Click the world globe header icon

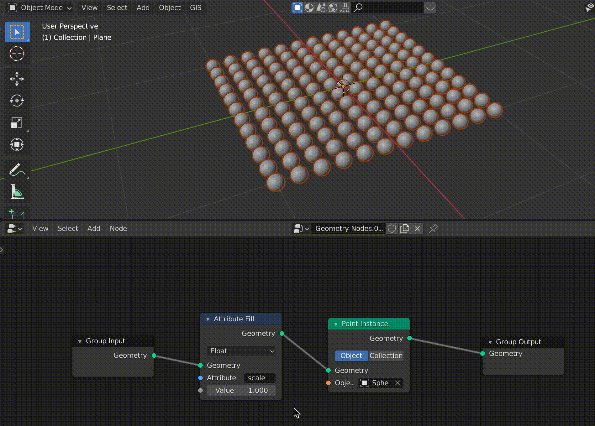click(333, 8)
